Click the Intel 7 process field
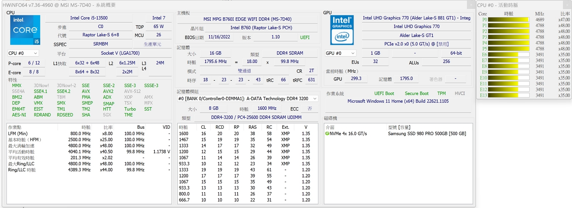This screenshot has height=208, width=572. click(x=159, y=18)
